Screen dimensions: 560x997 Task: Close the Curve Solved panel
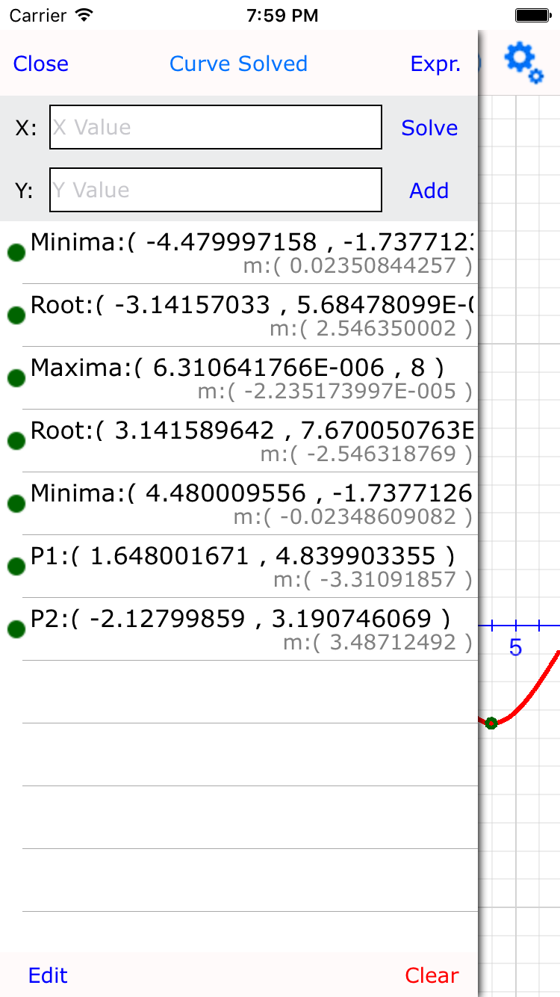pos(41,64)
